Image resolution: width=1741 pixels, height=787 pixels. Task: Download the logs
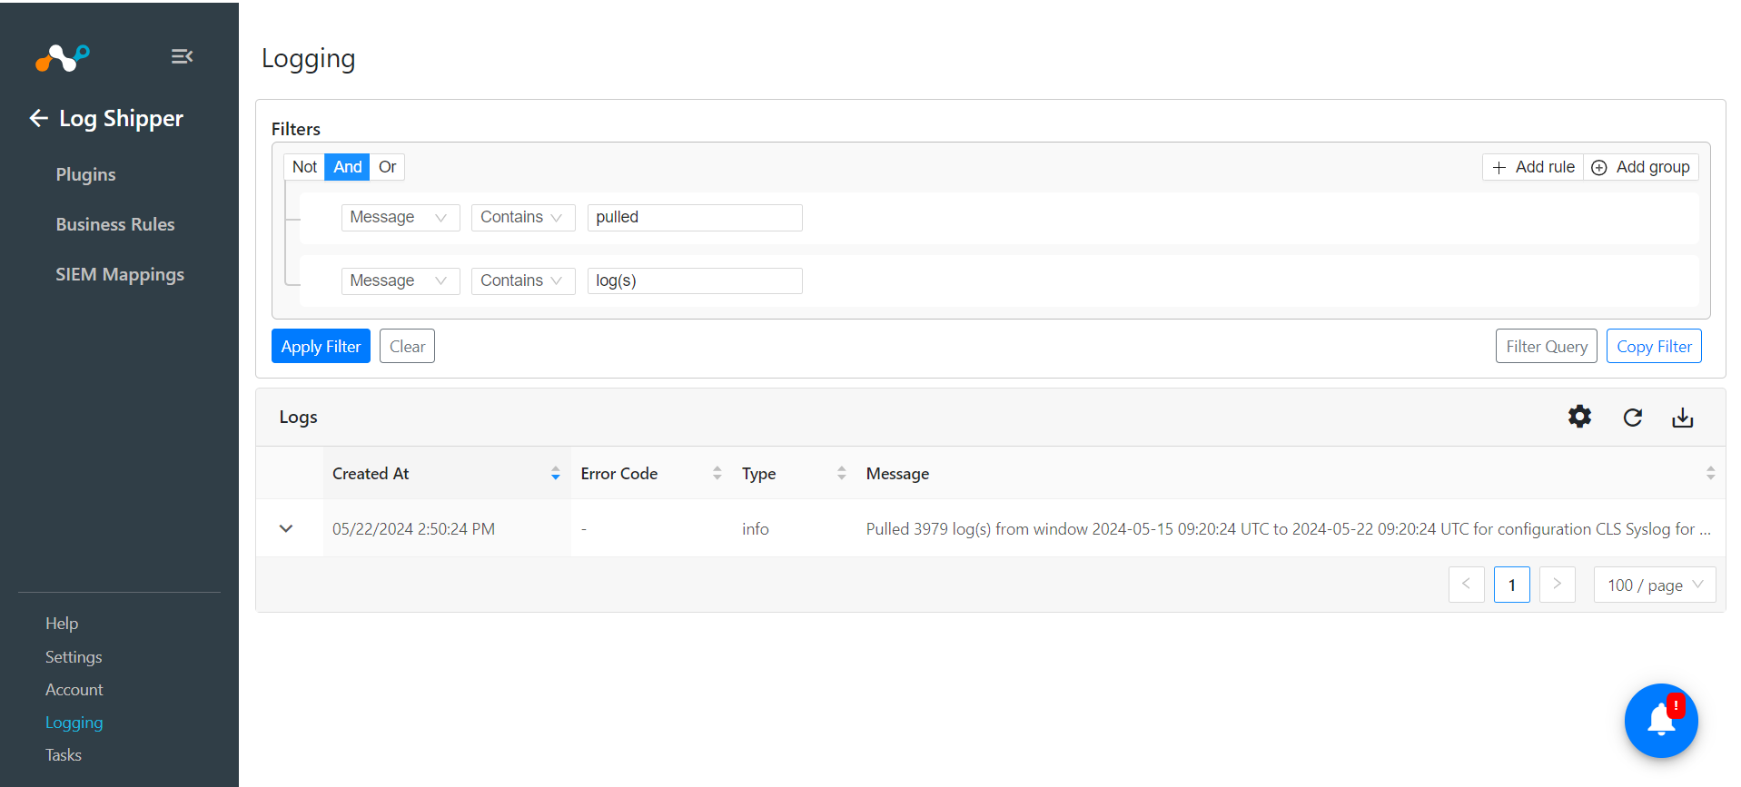[x=1683, y=418]
